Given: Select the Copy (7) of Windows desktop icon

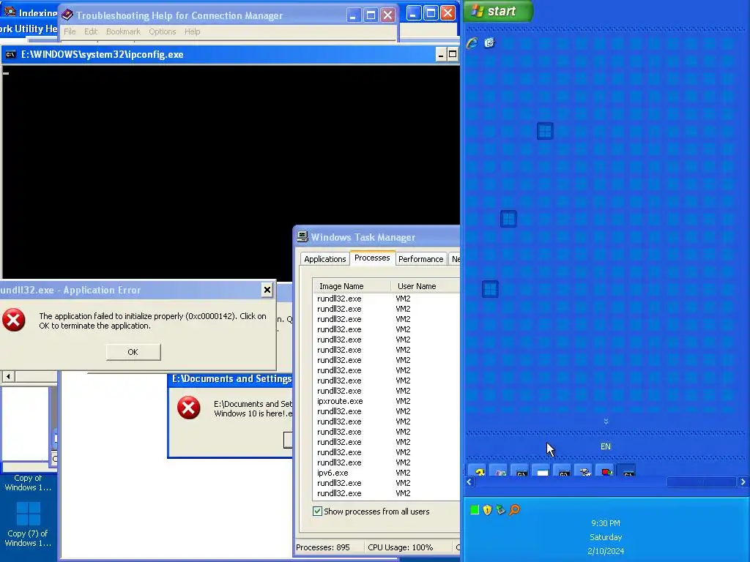Looking at the screenshot, I should point(28,523).
